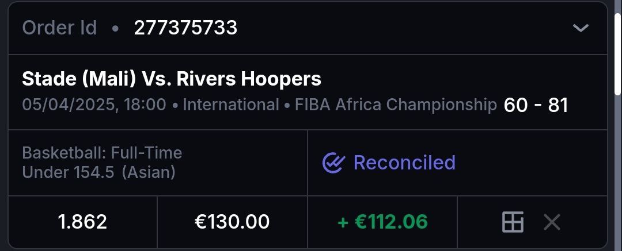Click the stake amount €130.00

[x=232, y=222]
